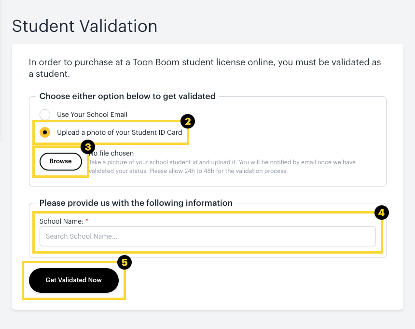Click the filled radio button for ID card upload
Image resolution: width=415 pixels, height=329 pixels.
pyautogui.click(x=45, y=132)
